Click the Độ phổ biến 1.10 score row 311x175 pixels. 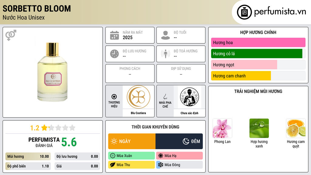[28, 166]
